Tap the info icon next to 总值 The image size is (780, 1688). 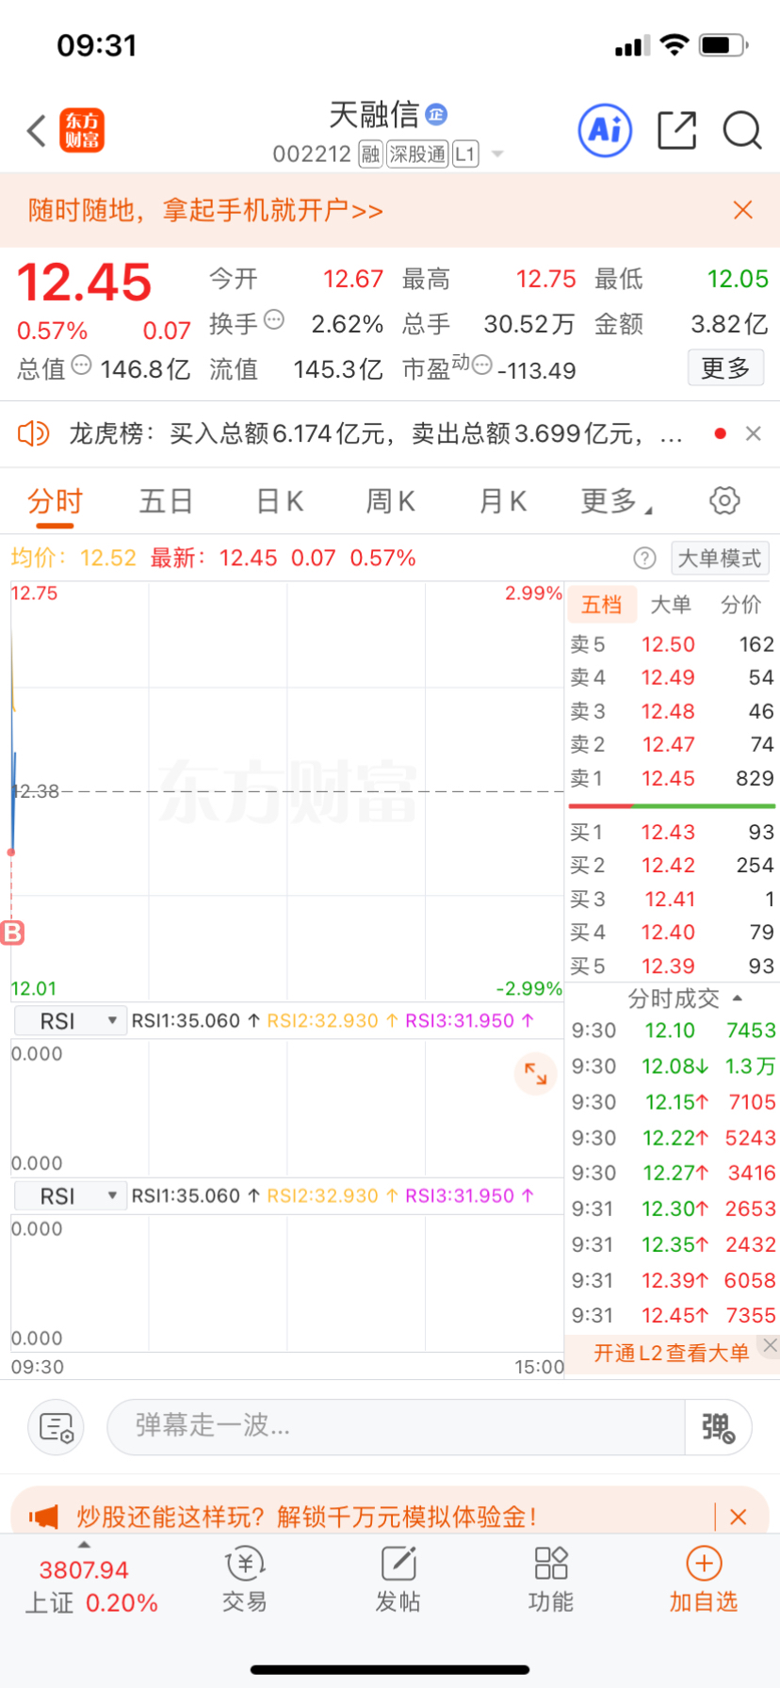82,365
